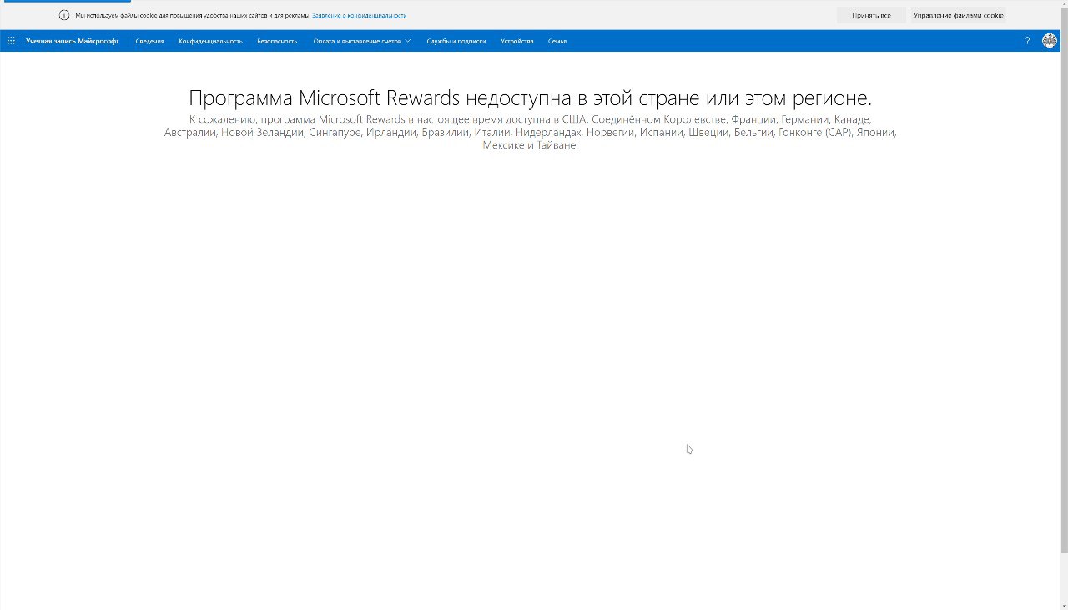This screenshot has width=1068, height=610.
Task: Open the help question mark icon
Action: pos(1027,41)
